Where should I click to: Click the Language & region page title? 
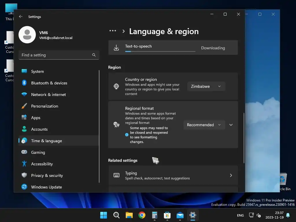coord(164,31)
